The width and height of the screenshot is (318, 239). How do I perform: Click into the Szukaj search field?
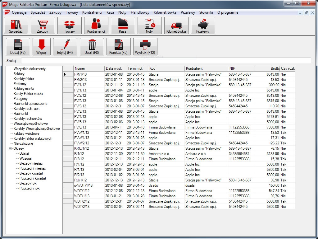(x=166, y=61)
